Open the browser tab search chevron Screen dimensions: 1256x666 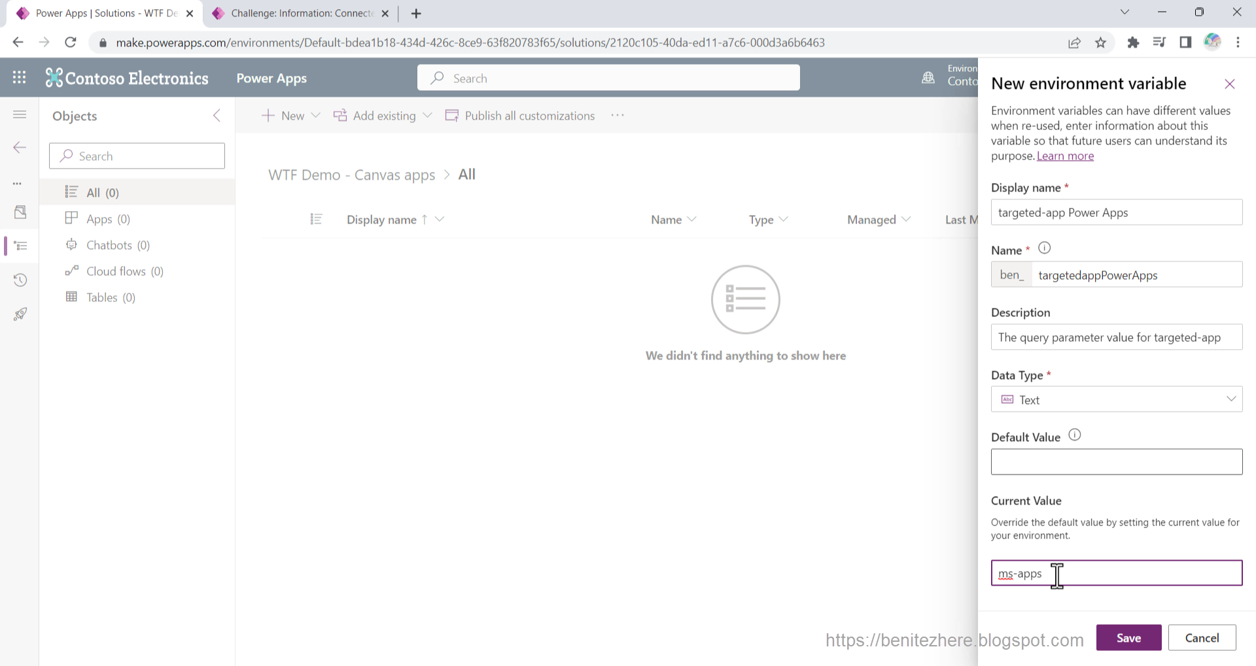(x=1125, y=12)
